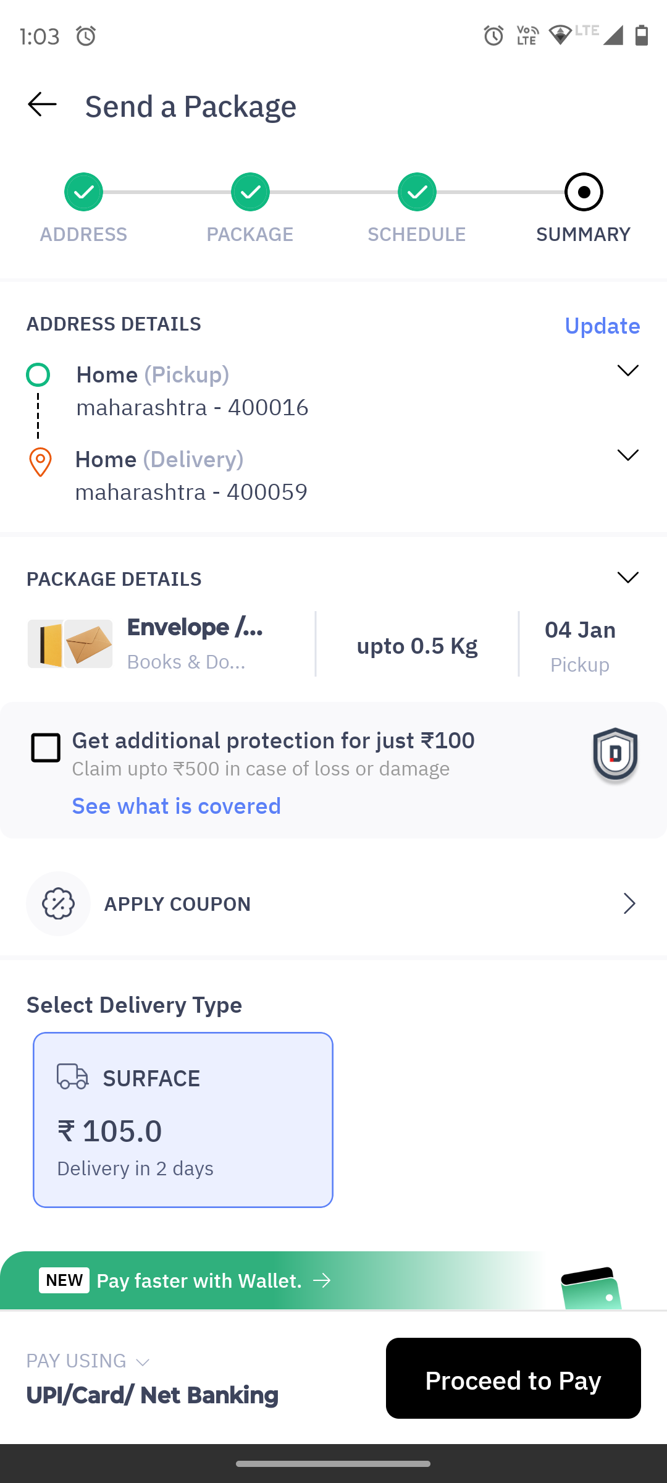Expand the Home Pickup address details
This screenshot has height=1483, width=667.
tap(627, 371)
